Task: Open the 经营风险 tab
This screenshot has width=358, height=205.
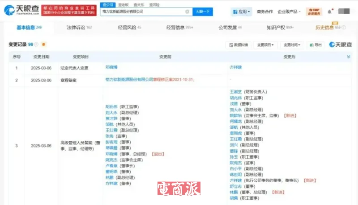Action: pyautogui.click(x=129, y=28)
